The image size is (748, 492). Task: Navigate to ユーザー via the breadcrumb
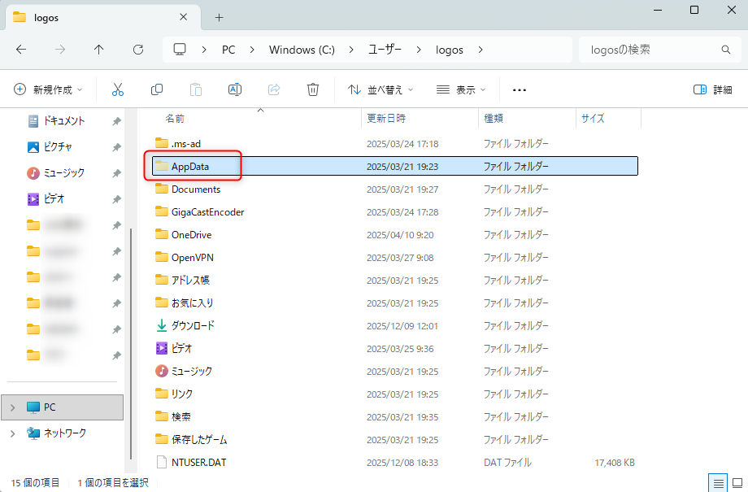[x=385, y=50]
